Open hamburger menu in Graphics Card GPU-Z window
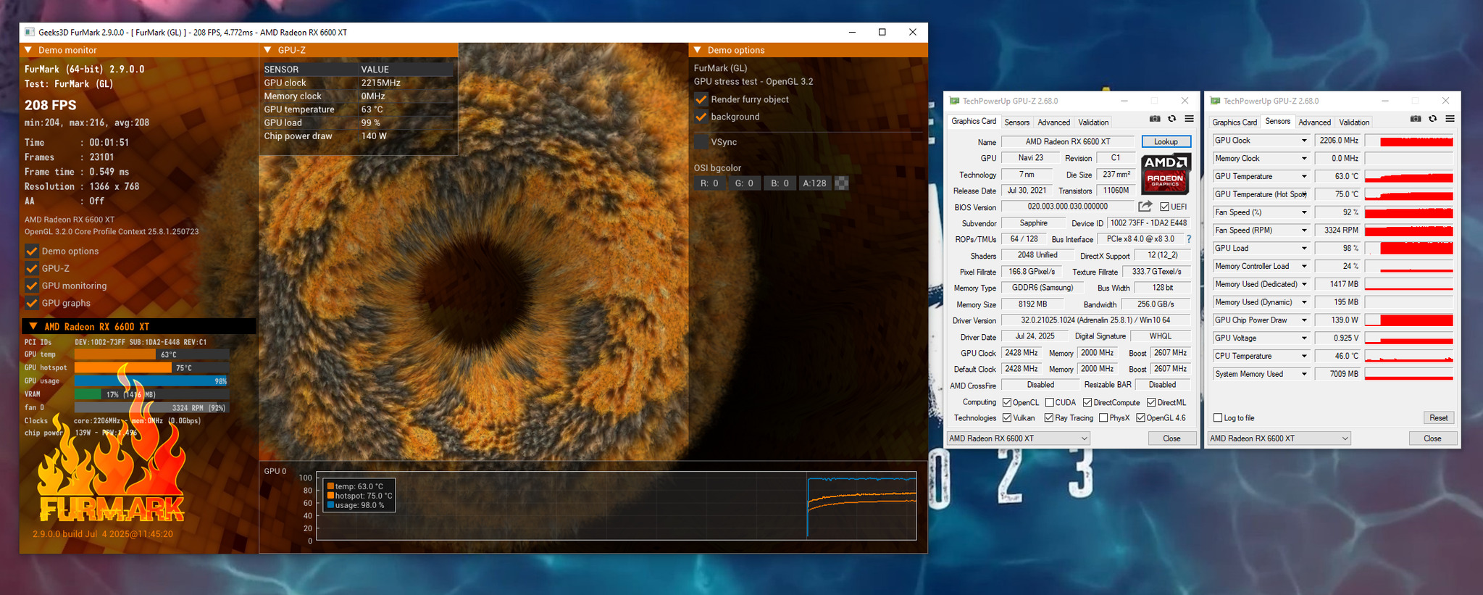Screen dimensions: 1483x595 [x=1189, y=119]
